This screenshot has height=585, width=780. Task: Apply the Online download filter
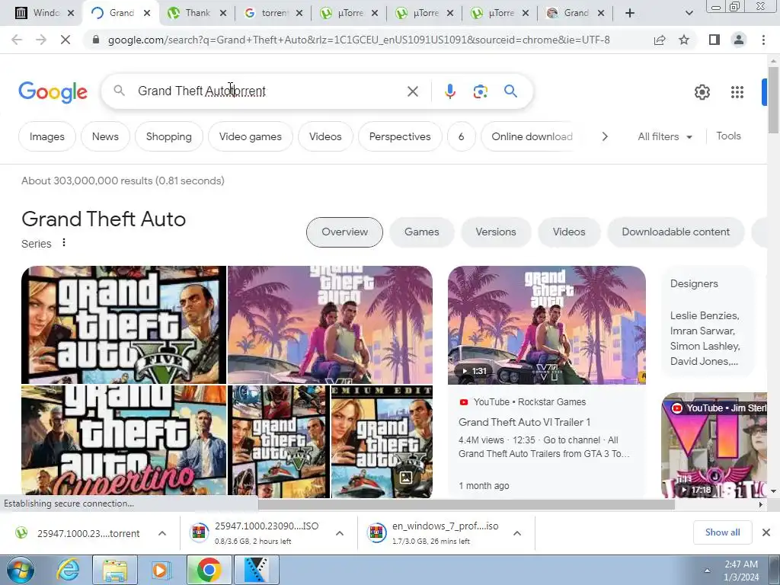click(532, 136)
